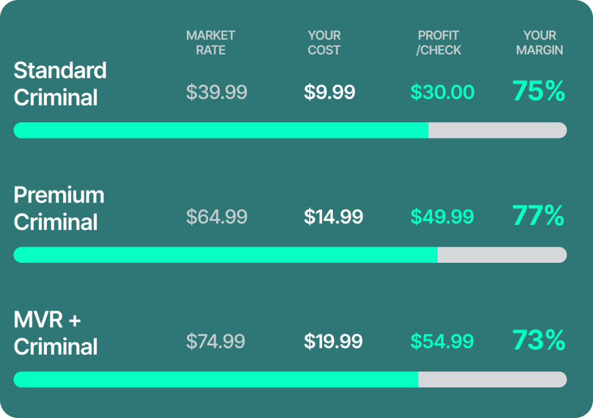Click the MVR + Criminal row label

pyautogui.click(x=56, y=333)
